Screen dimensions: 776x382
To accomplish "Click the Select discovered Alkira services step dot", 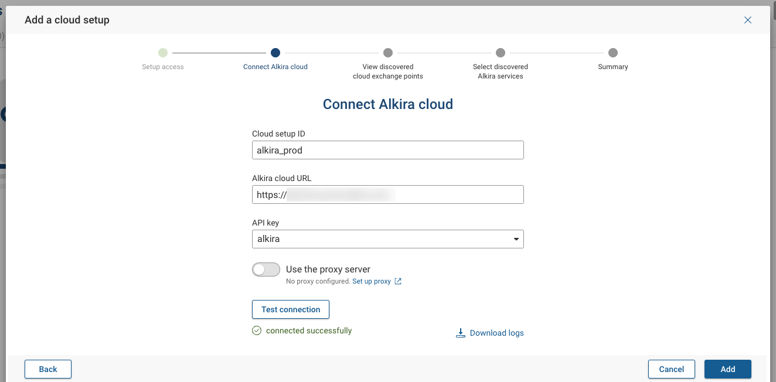I will pyautogui.click(x=501, y=53).
